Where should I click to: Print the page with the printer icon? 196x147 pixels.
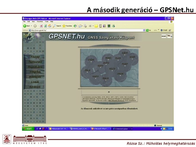pos(85,26)
